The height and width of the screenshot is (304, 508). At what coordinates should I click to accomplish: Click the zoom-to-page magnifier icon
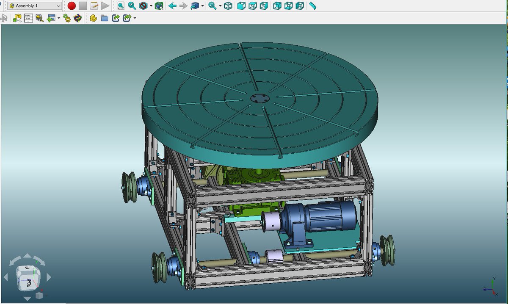121,6
